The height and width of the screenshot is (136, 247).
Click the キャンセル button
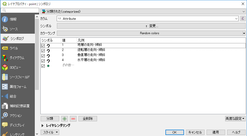[x=195, y=132]
